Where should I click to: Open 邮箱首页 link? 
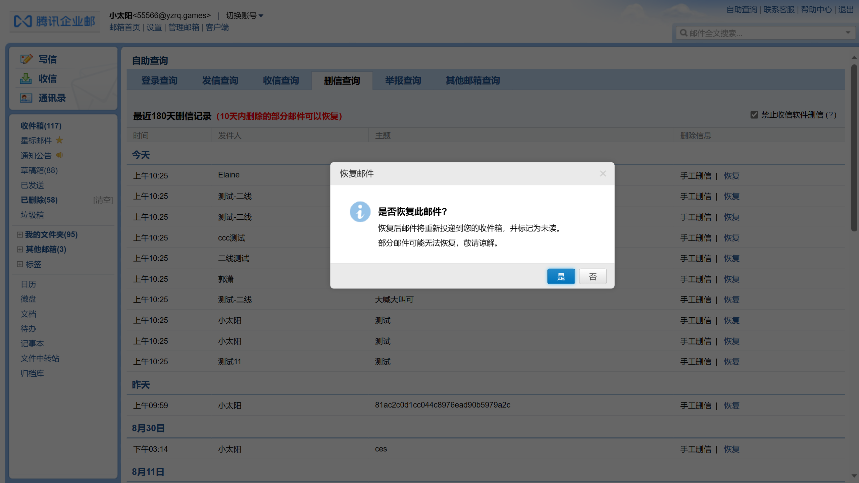124,27
